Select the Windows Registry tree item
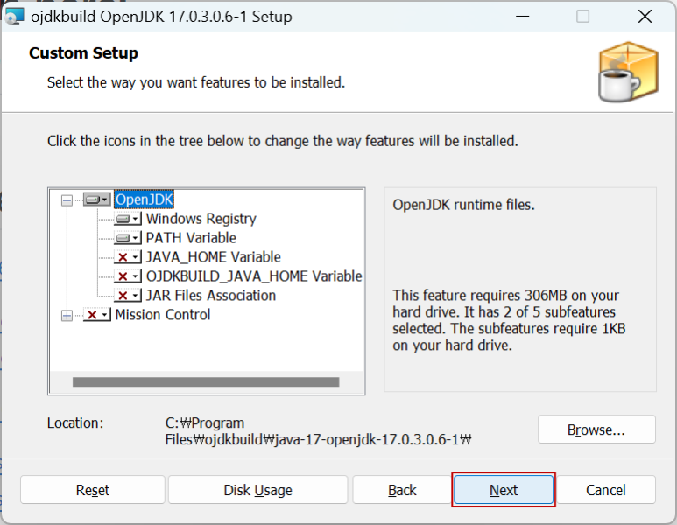The image size is (677, 525). [201, 219]
